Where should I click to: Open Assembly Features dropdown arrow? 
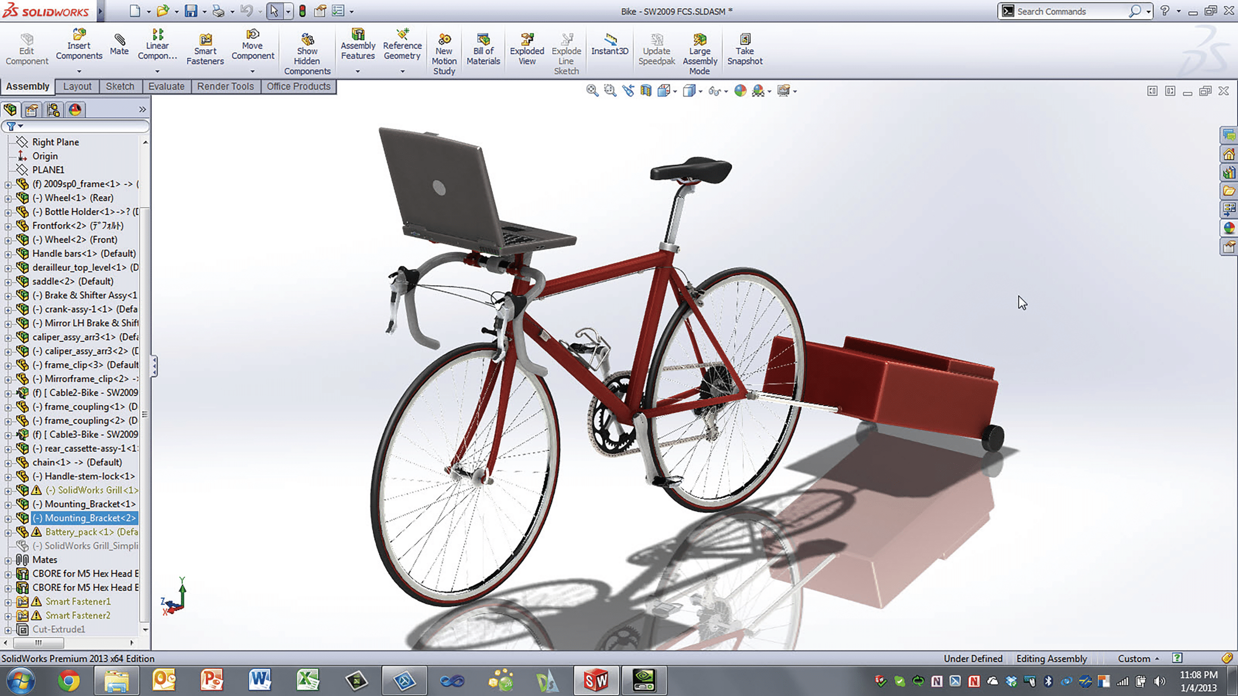[358, 72]
